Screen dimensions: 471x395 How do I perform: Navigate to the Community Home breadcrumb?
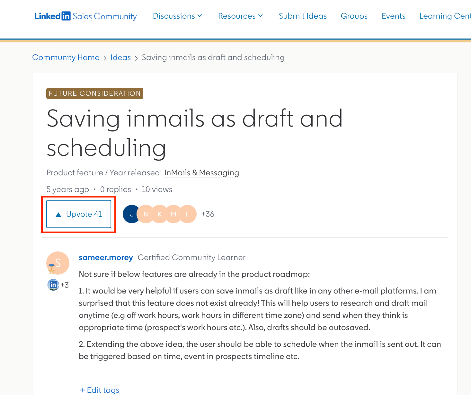(x=66, y=57)
